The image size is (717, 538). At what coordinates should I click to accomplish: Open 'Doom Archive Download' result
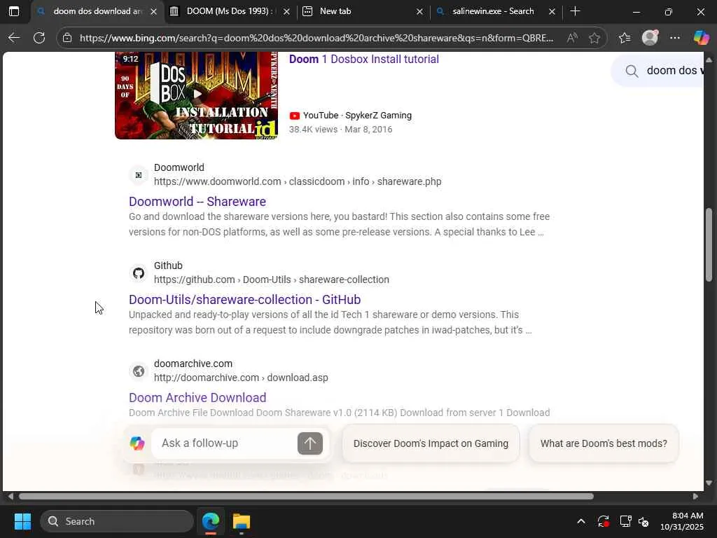(x=197, y=398)
